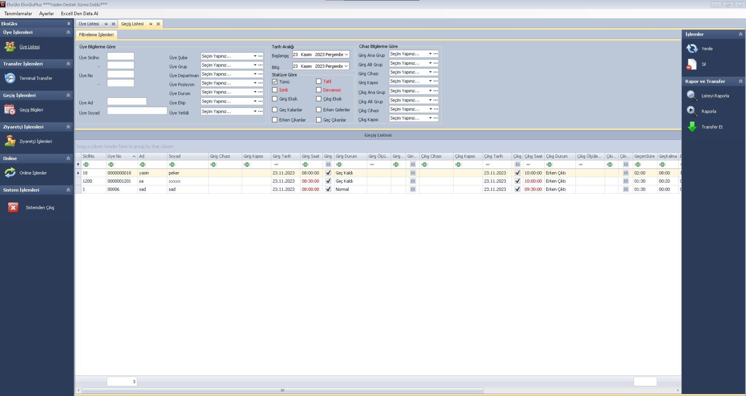This screenshot has height=396, width=746.
Task: Switch to the Üye Listesi tab
Action: [x=89, y=24]
